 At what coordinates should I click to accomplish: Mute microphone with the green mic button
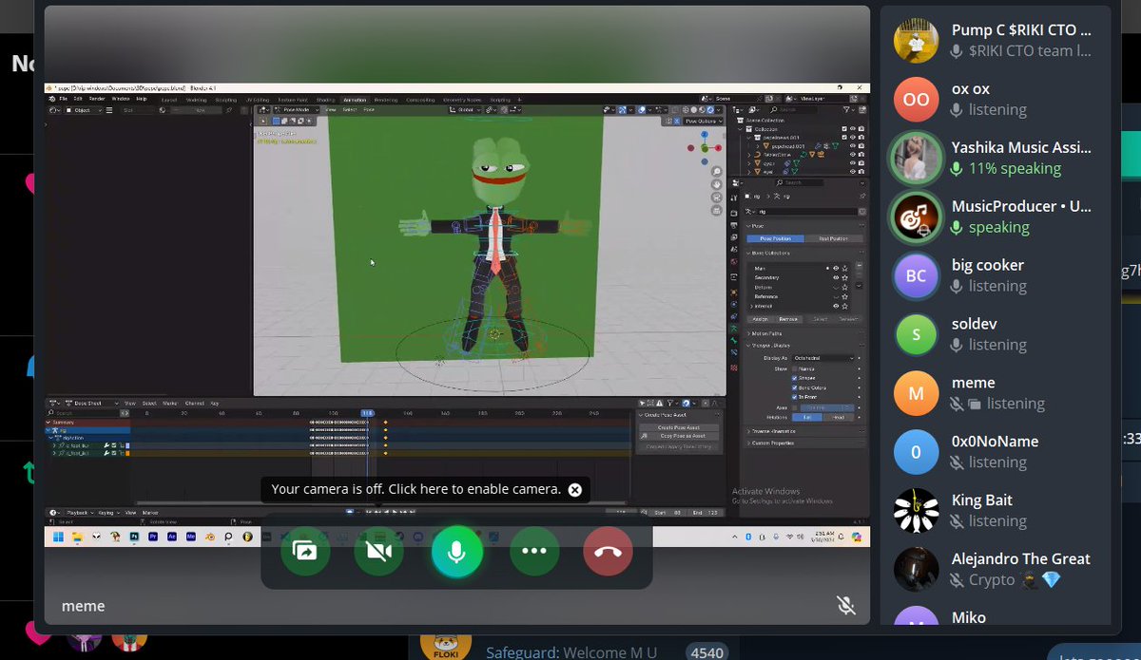(457, 551)
